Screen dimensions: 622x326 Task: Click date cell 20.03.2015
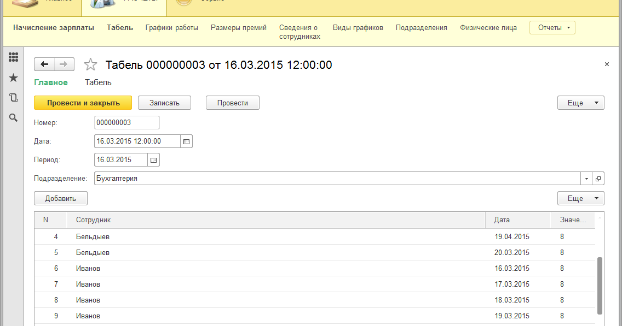[512, 252]
